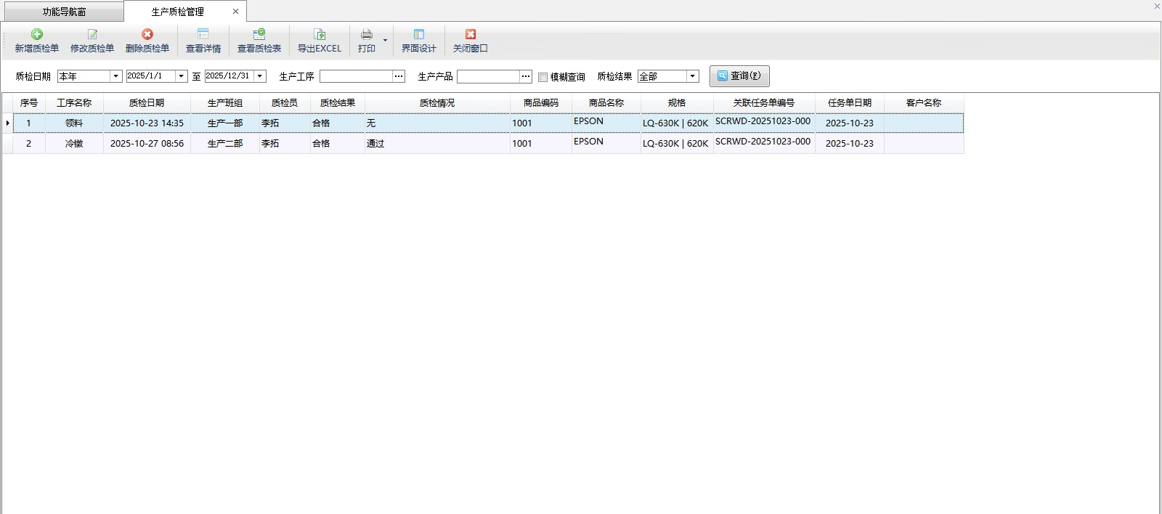Open the print options dropdown arrow
Image resolution: width=1162 pixels, height=514 pixels.
point(385,41)
